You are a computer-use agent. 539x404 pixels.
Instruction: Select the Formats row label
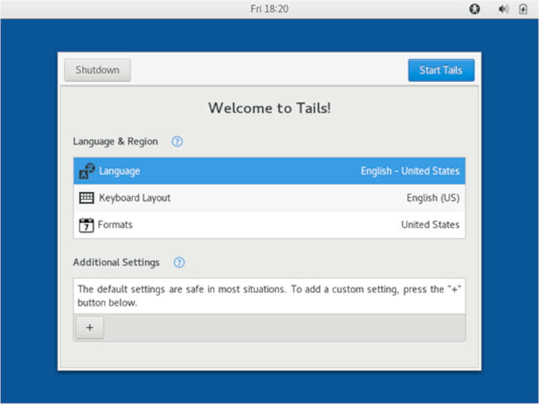[x=115, y=225]
